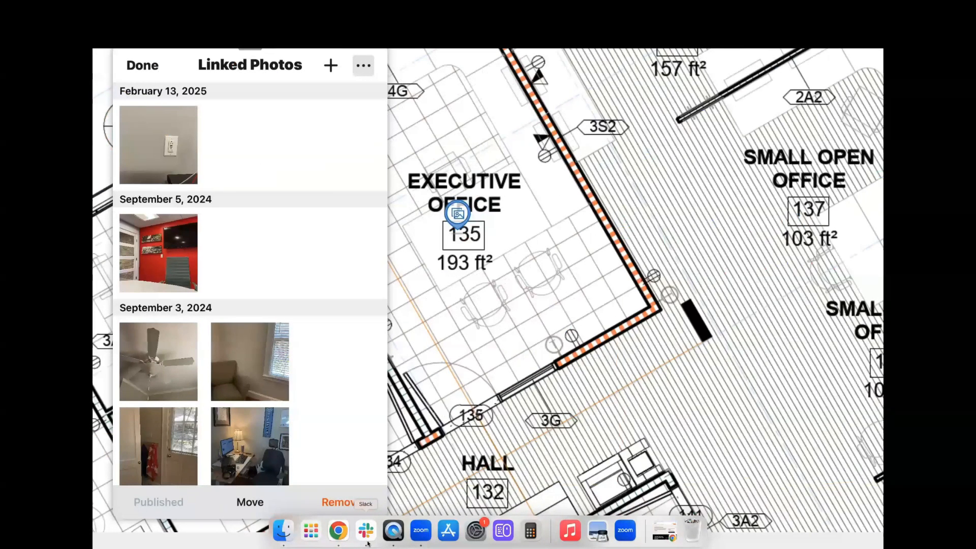Open Launchpad from the Dock
The height and width of the screenshot is (549, 976).
pos(311,530)
